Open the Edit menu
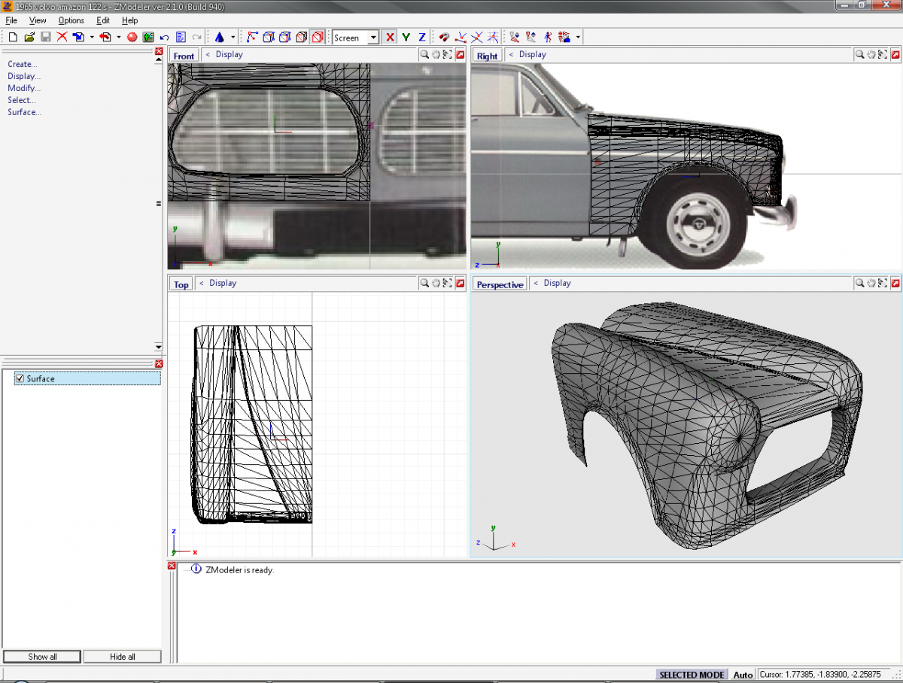Screen dimensions: 903x683 103,20
